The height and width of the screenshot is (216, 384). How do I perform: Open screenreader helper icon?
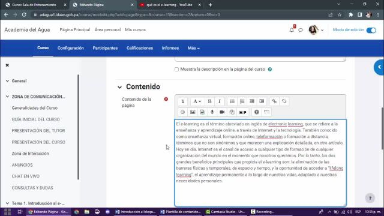(x=266, y=112)
